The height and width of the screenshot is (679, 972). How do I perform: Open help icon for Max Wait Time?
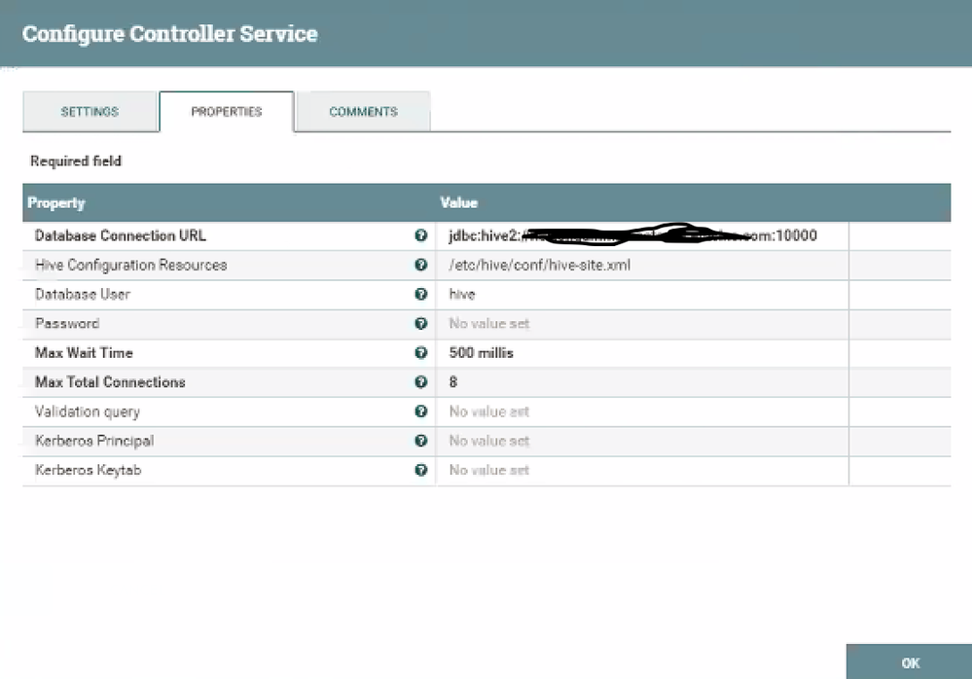click(421, 352)
